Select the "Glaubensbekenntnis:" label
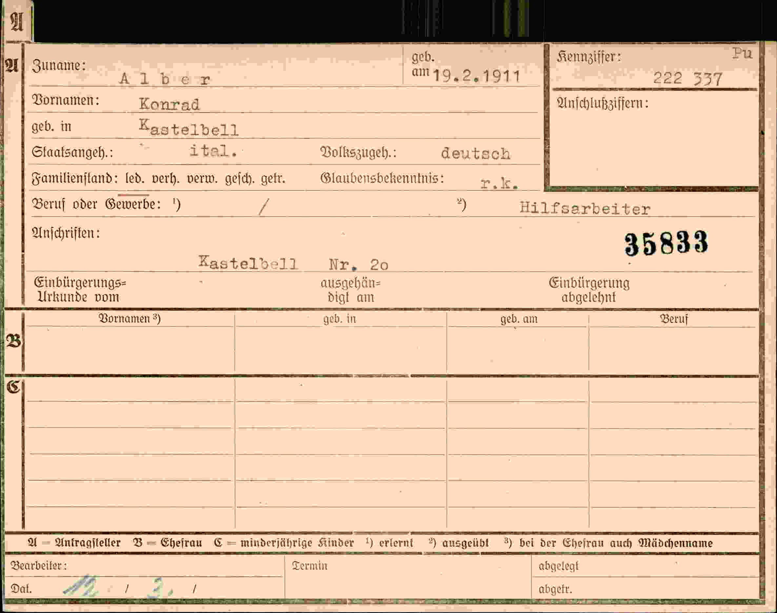Screen dimensions: 777x613 click(382, 179)
